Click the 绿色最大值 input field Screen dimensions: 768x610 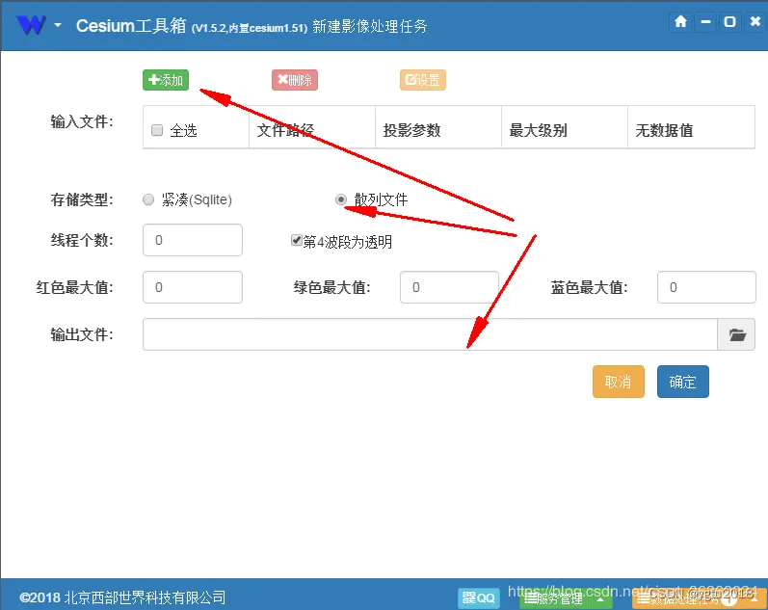click(x=449, y=287)
